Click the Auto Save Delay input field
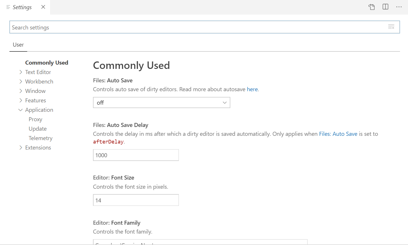 pyautogui.click(x=136, y=155)
